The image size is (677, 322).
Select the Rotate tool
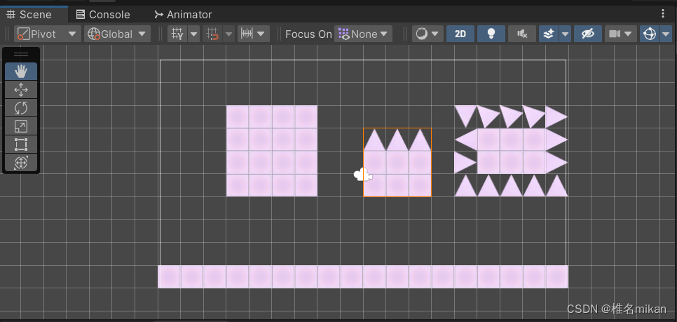(21, 108)
